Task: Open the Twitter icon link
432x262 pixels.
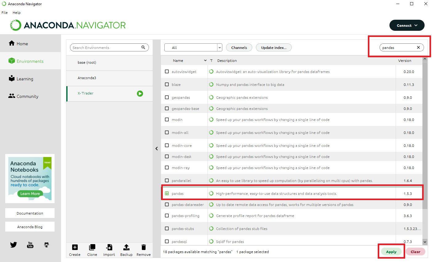Action: [x=14, y=245]
